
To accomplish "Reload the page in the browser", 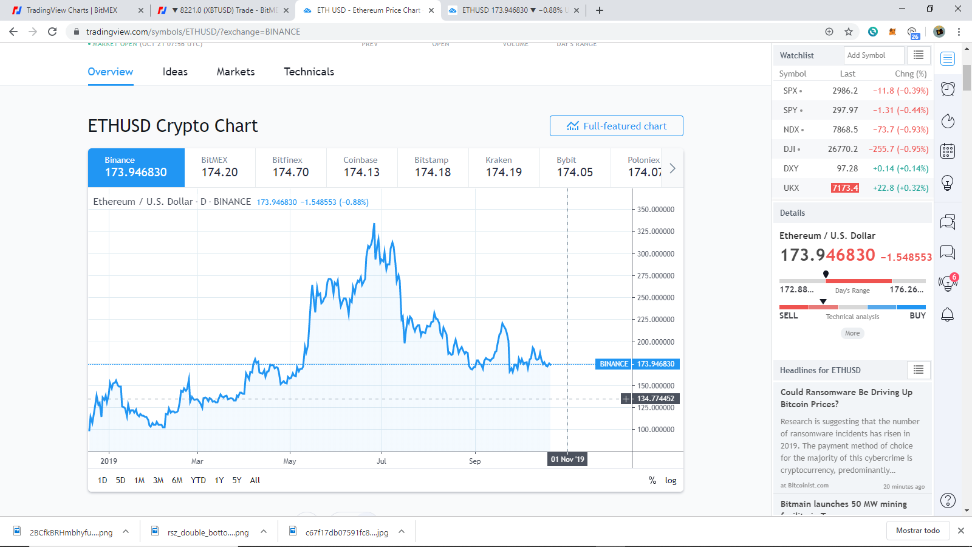I will click(52, 32).
